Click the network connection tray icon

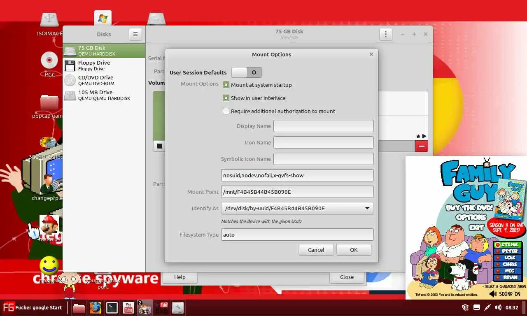[487, 307]
